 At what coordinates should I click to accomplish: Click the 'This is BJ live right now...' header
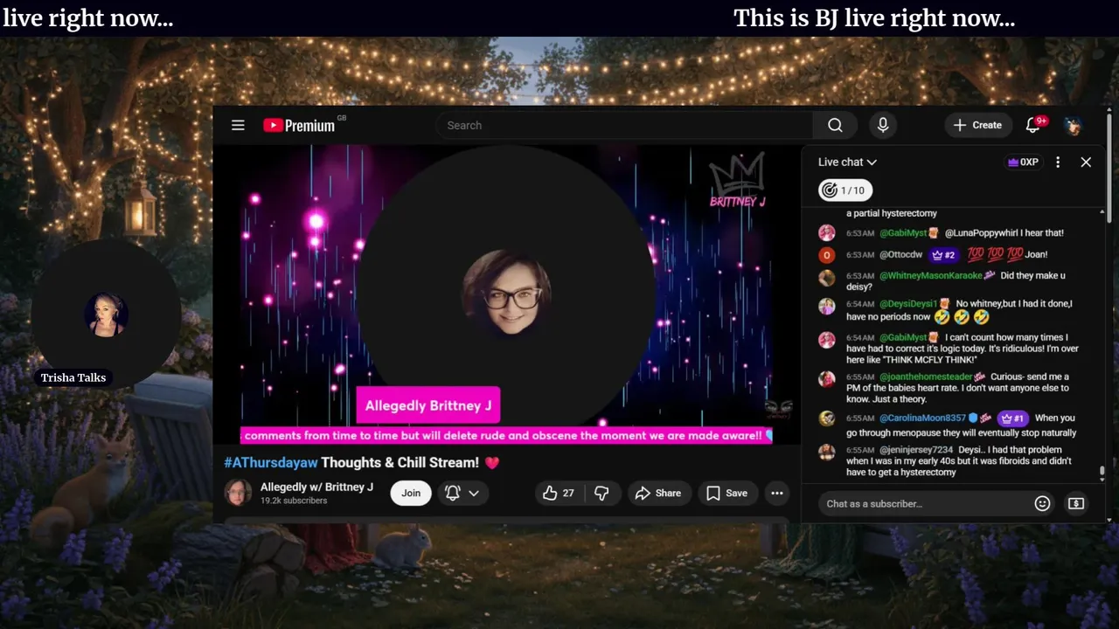(x=874, y=18)
